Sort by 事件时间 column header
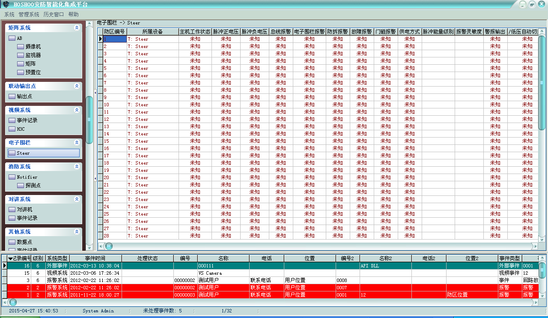 [x=95, y=258]
